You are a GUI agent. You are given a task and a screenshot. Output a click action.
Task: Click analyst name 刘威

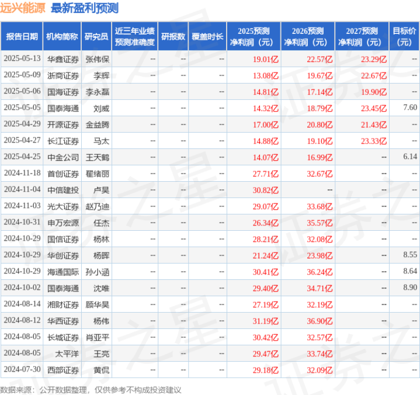[102, 108]
